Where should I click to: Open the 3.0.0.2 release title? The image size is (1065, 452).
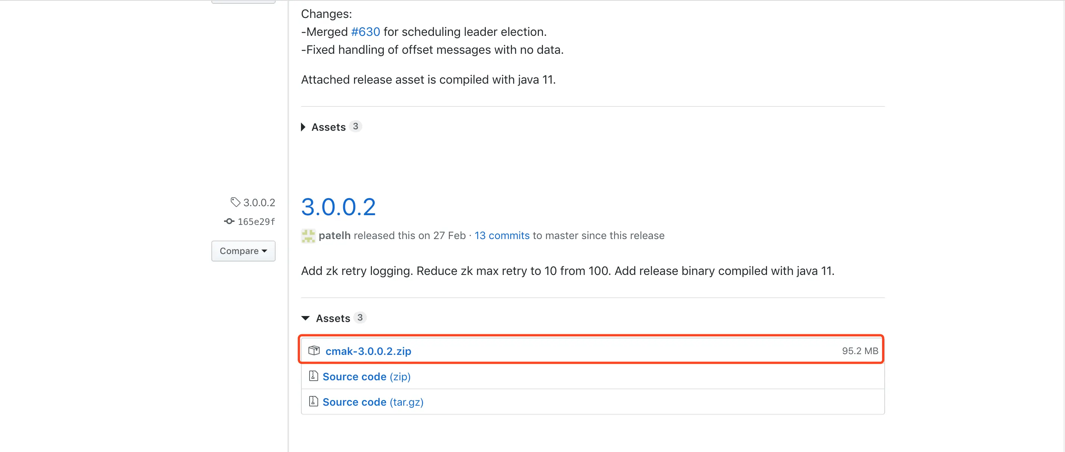click(x=338, y=207)
